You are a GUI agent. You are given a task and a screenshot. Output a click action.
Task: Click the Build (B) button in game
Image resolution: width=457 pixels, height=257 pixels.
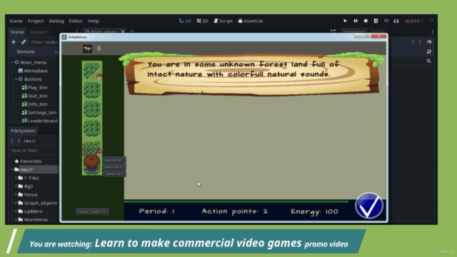(114, 160)
